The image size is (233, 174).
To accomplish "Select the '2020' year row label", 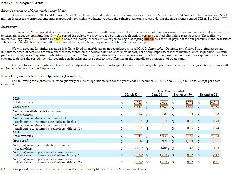I will pos(16,99).
